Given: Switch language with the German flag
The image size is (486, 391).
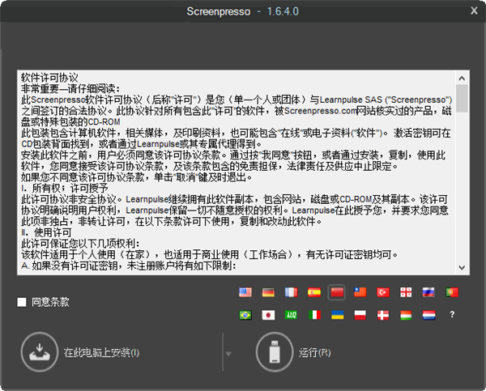Looking at the screenshot, I should 268,292.
